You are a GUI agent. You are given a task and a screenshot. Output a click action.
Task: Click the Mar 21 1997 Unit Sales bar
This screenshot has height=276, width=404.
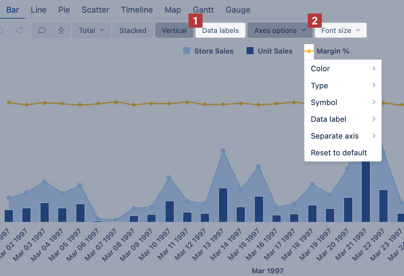point(366,191)
